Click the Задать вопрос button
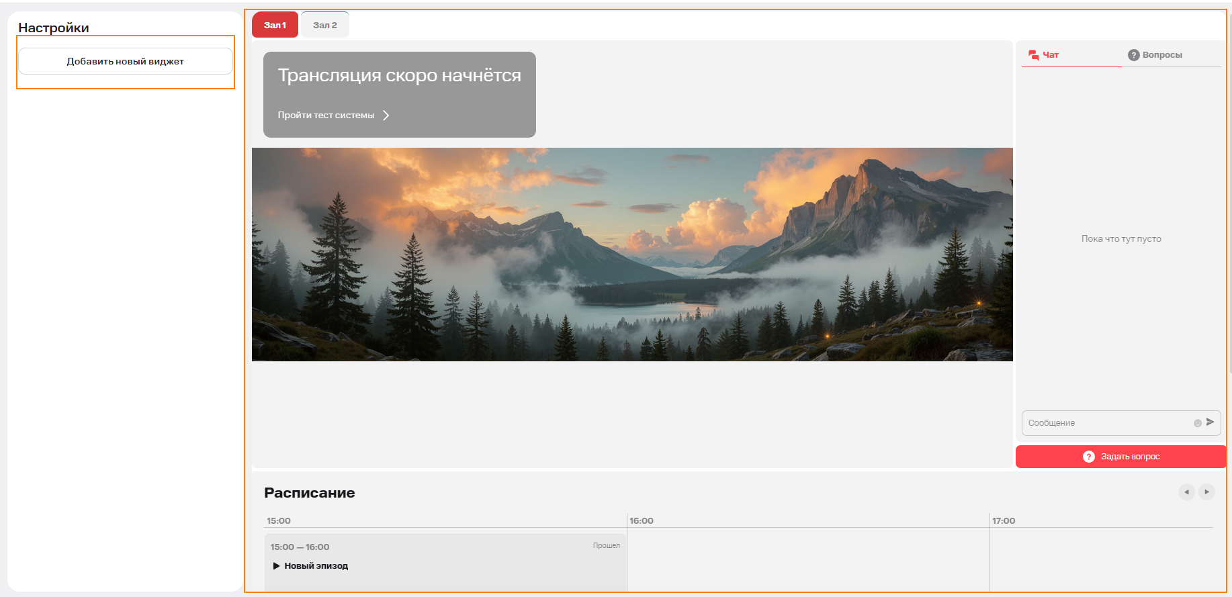Viewport: 1232px width, 597px height. click(x=1121, y=457)
